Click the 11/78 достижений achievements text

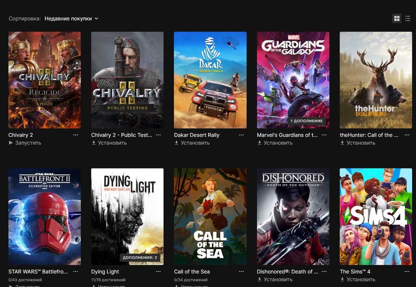point(108,280)
